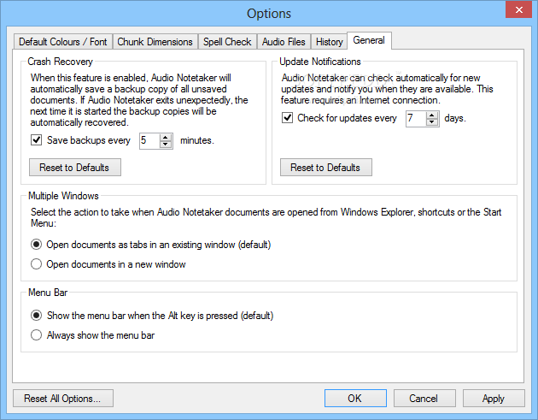
Task: Click the update days input field
Action: tap(416, 119)
